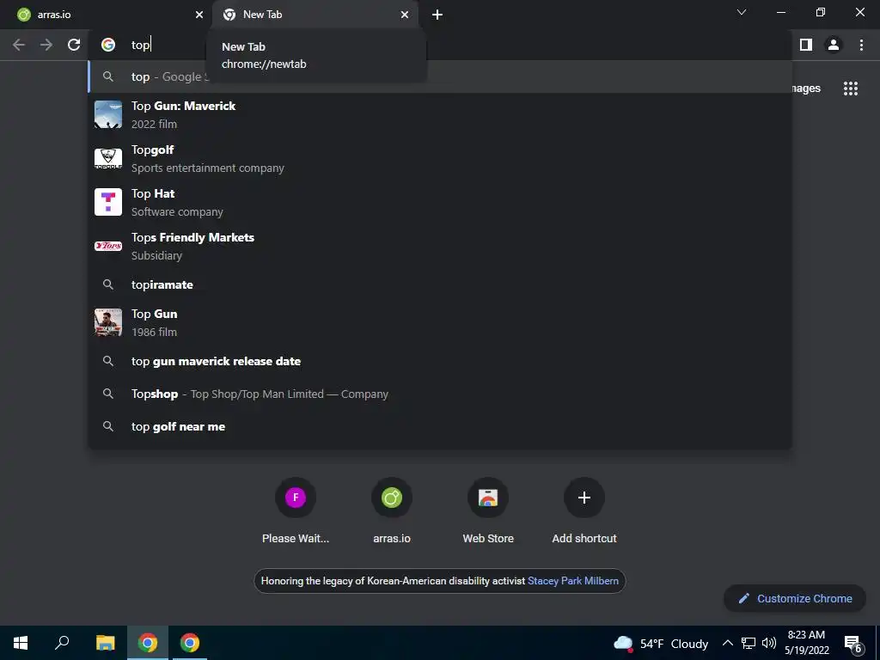Screen dimensions: 880x660
Task: Click the Google icon in the address bar
Action: coord(108,45)
